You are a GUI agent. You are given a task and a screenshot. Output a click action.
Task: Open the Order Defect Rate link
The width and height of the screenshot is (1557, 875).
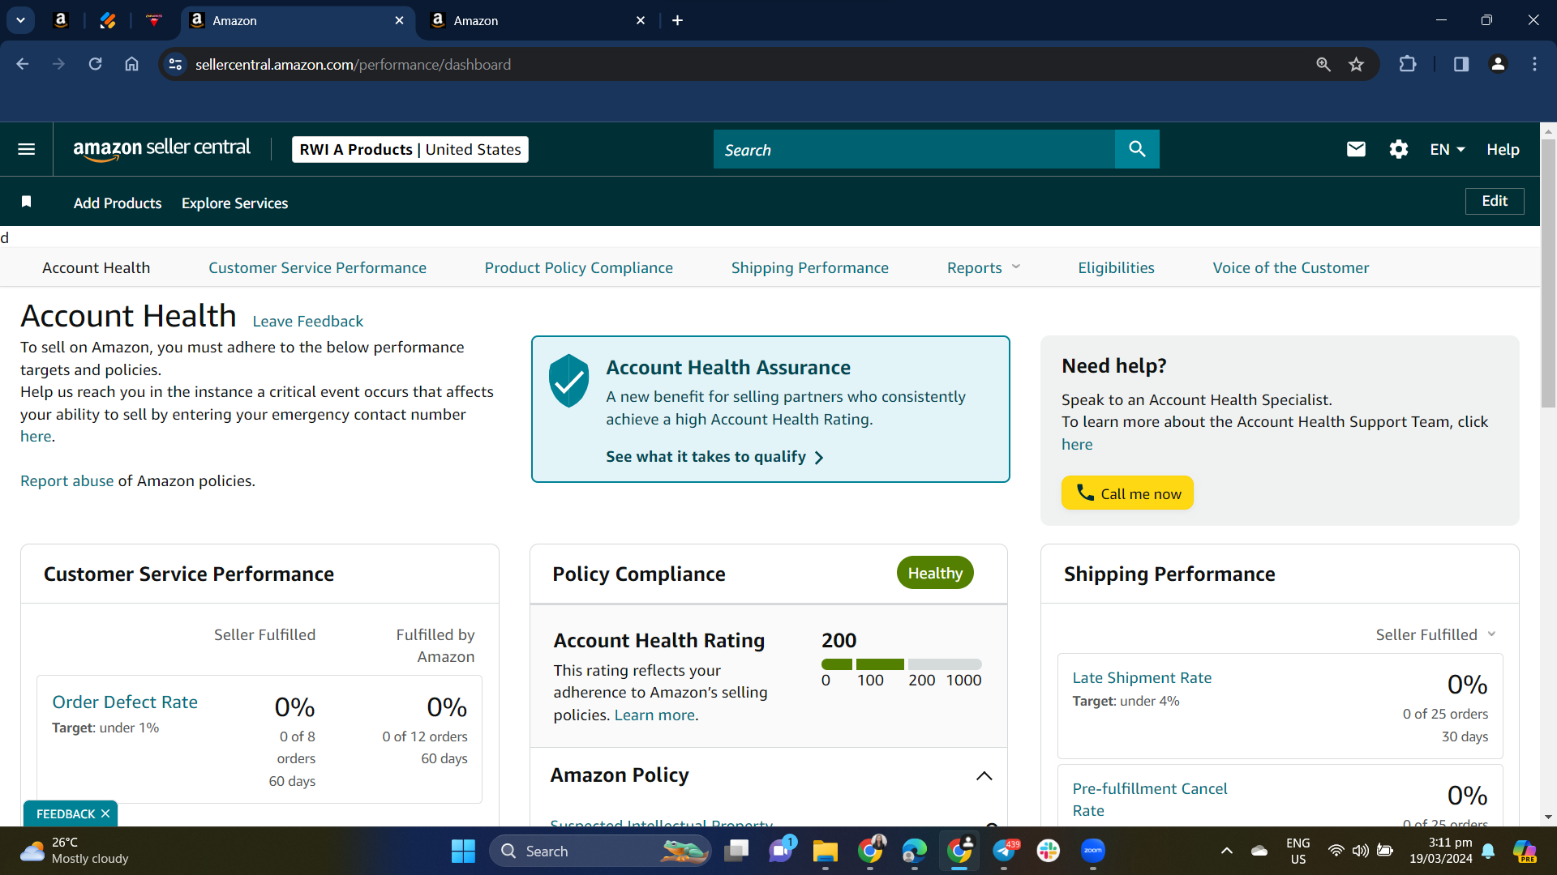coord(125,702)
